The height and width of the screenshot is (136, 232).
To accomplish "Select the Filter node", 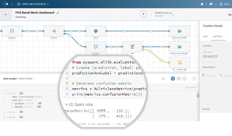I will pos(132,47).
